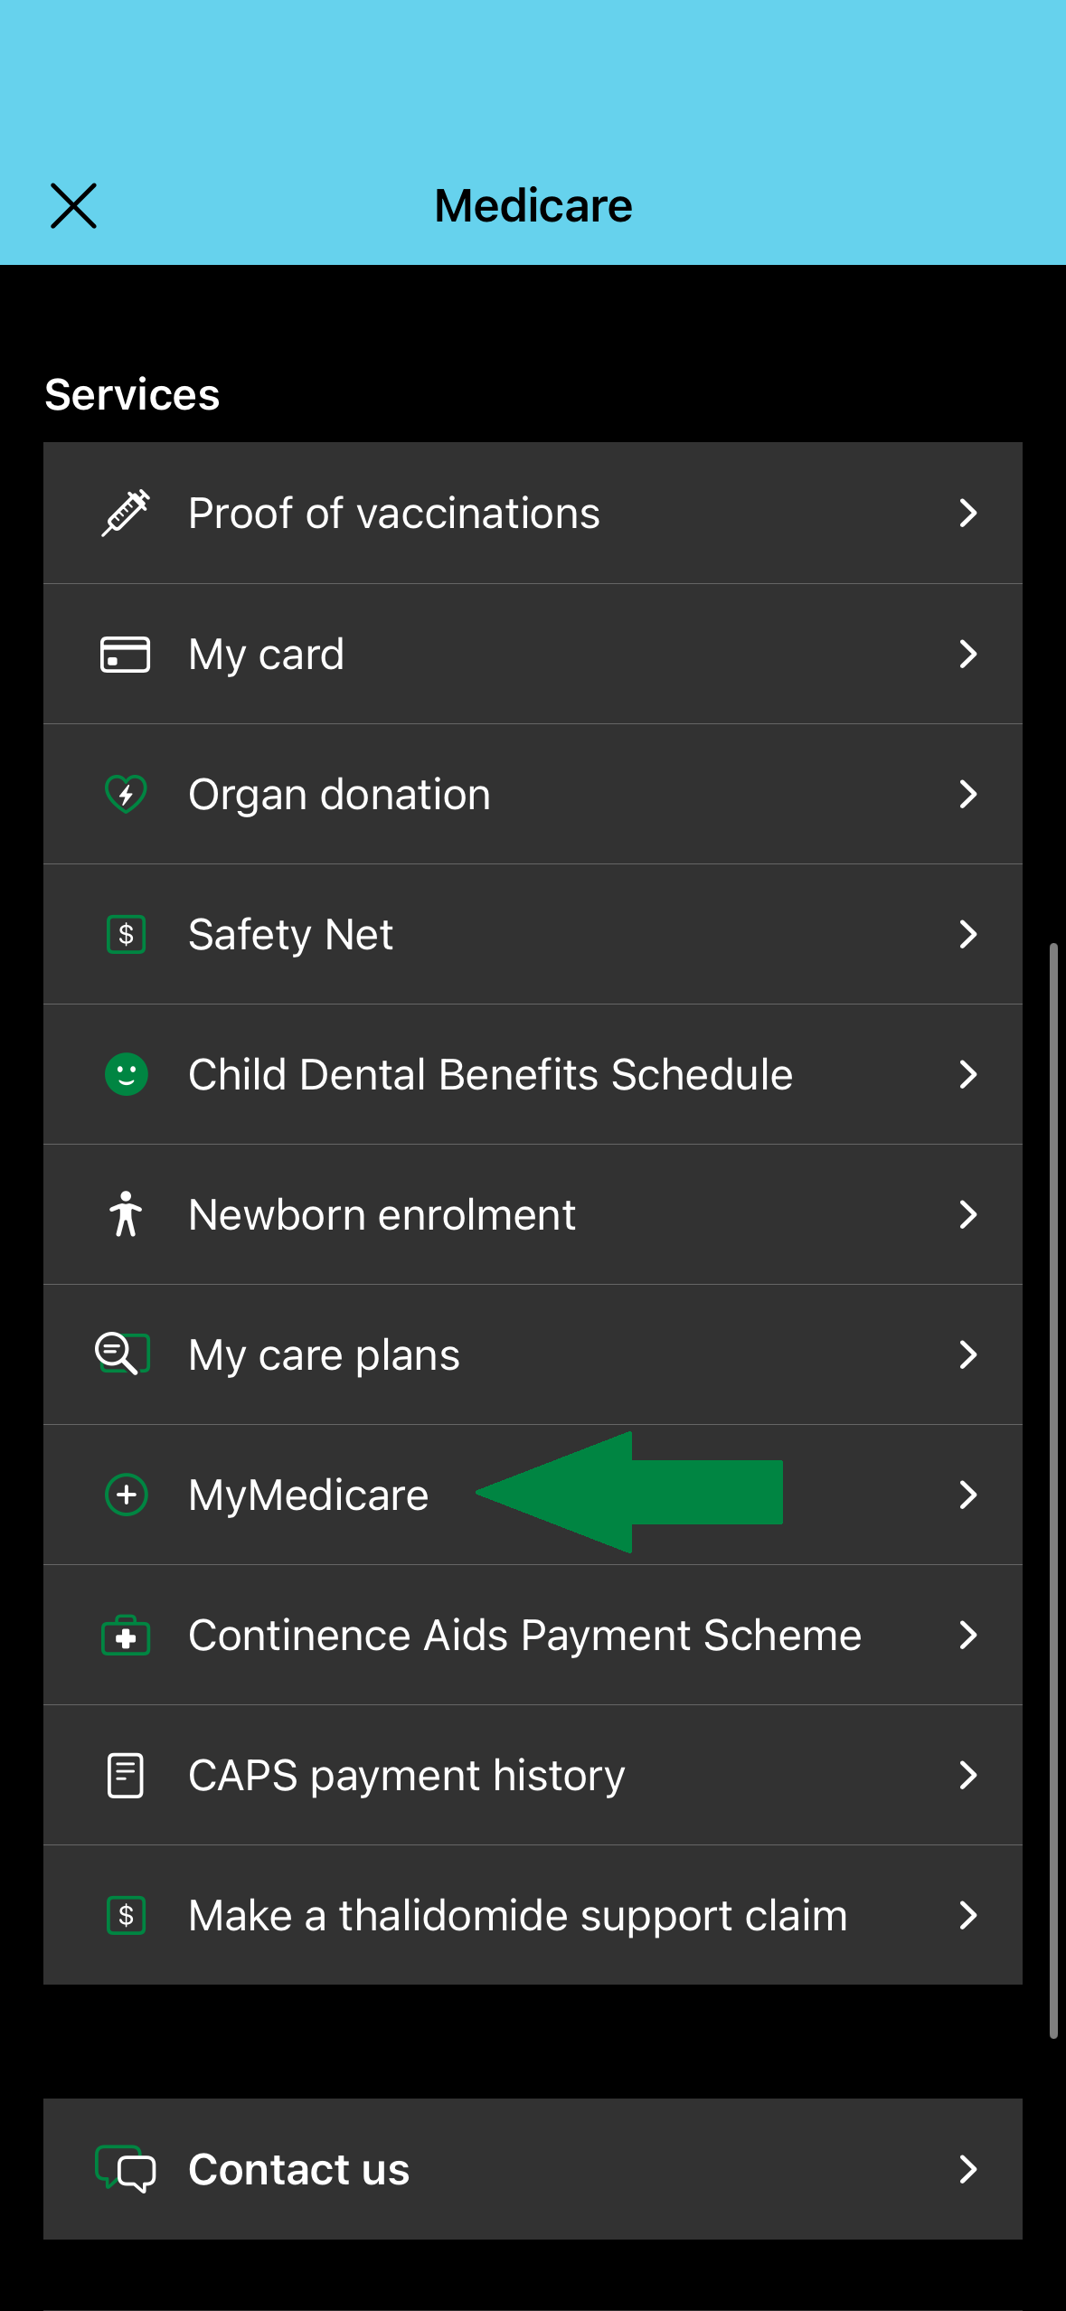Tap the card icon beside My card

point(126,654)
